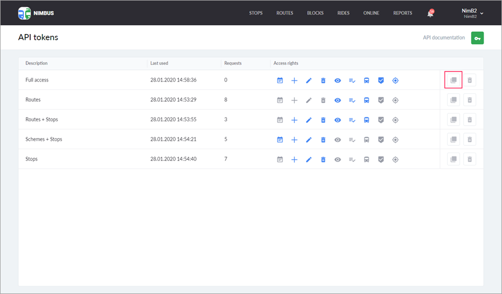Toggle the plus create right for Stops
This screenshot has height=294, width=502.
[x=294, y=159]
